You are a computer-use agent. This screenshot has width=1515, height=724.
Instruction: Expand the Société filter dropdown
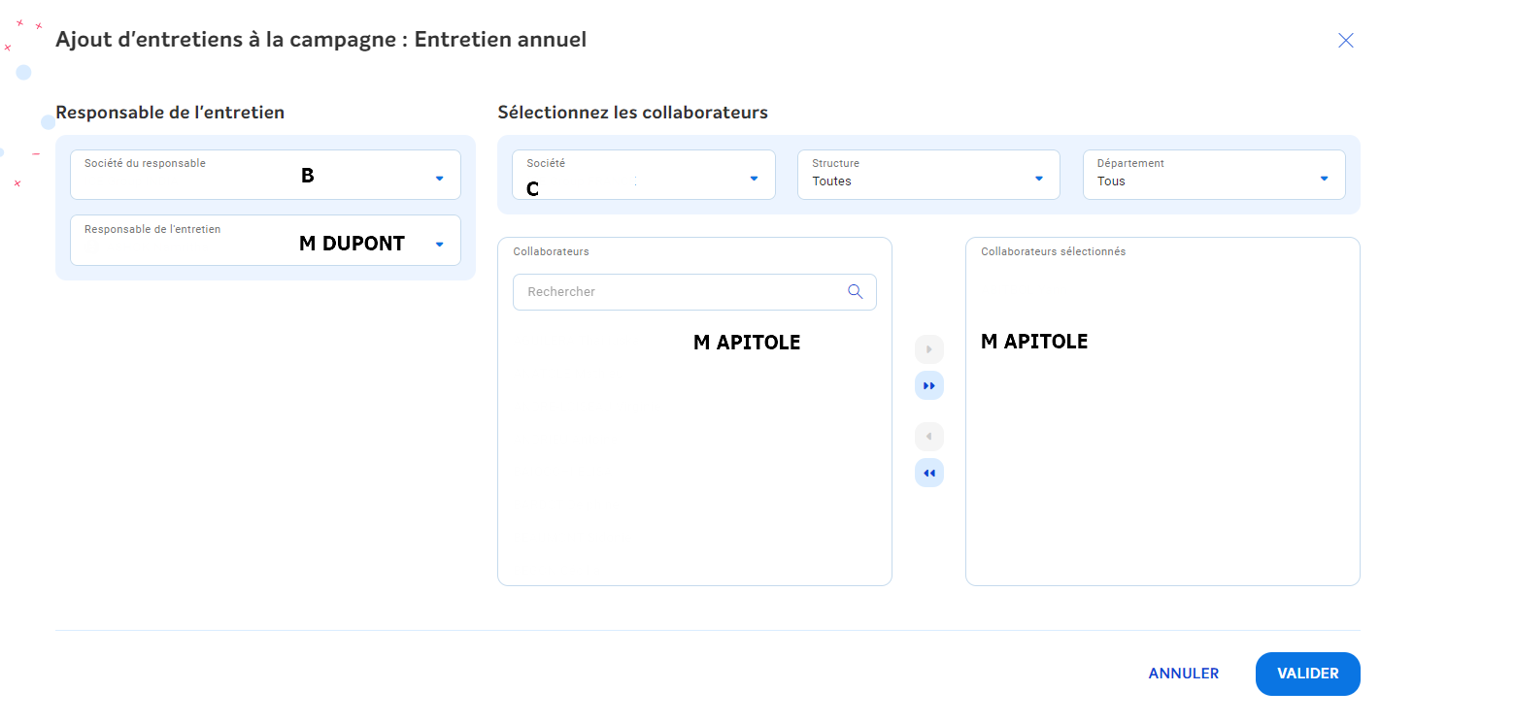pyautogui.click(x=754, y=179)
